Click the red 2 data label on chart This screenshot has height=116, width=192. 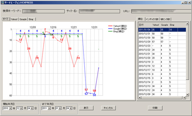45,29
